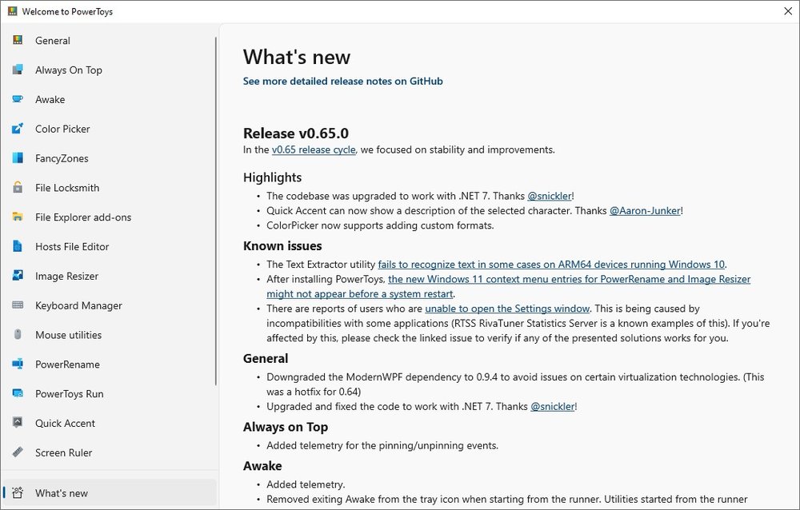Screen dimensions: 800x510
Task: Click the 'Highlights' heading
Action: [x=272, y=177]
